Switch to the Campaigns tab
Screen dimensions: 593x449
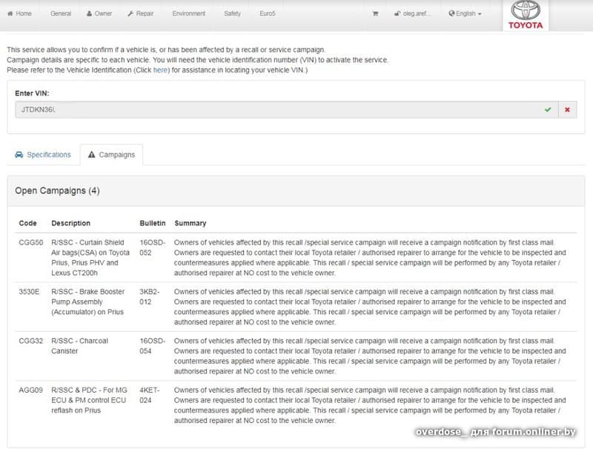(112, 155)
